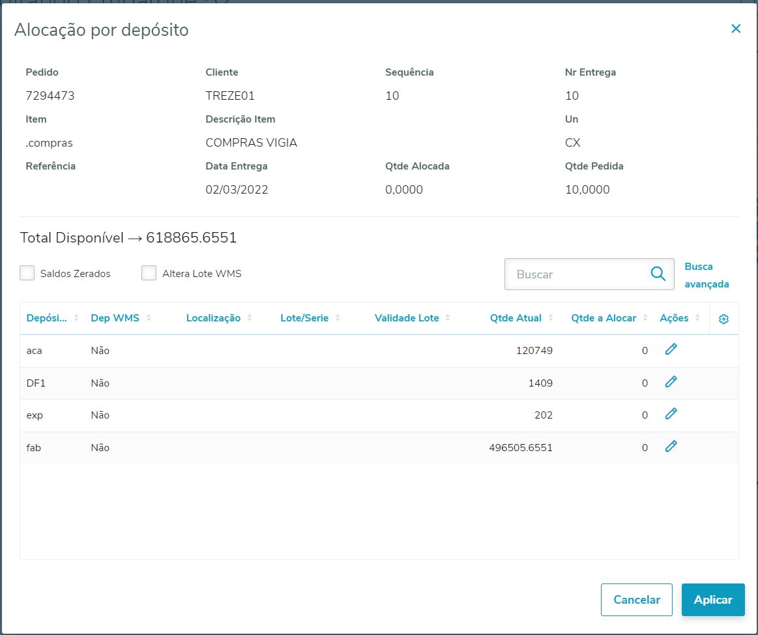Open Busca avançada link
758x635 pixels.
coord(707,275)
